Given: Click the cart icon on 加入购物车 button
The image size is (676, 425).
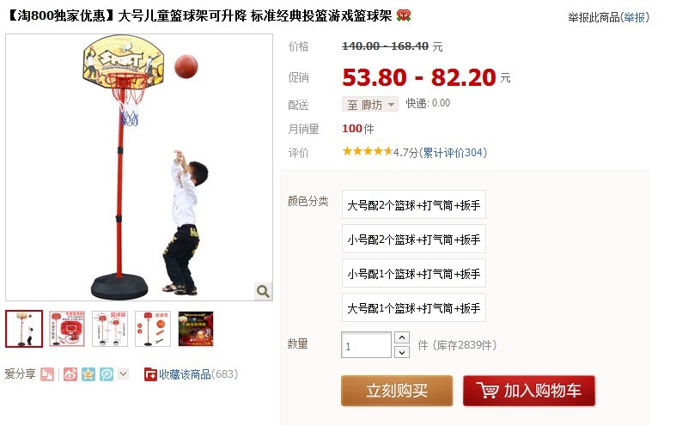Looking at the screenshot, I should tap(488, 390).
